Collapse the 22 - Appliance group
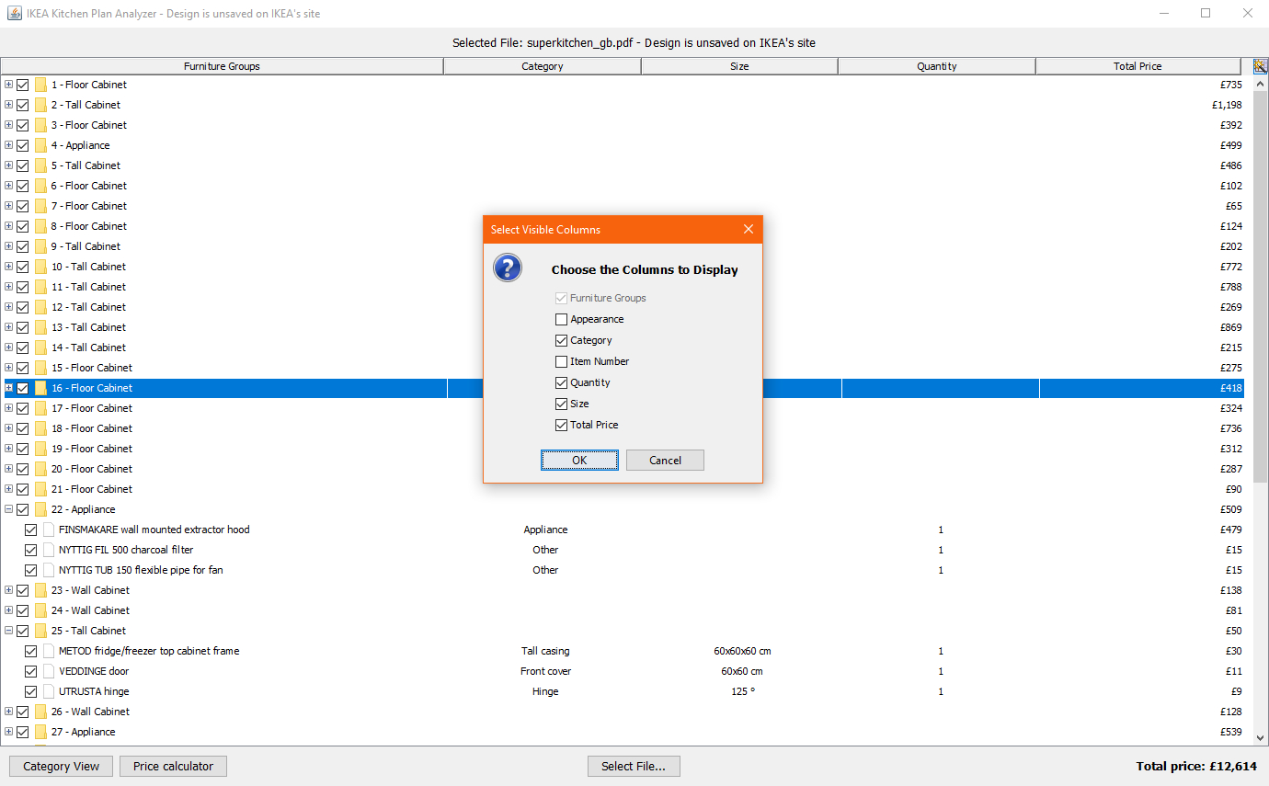 tap(8, 509)
